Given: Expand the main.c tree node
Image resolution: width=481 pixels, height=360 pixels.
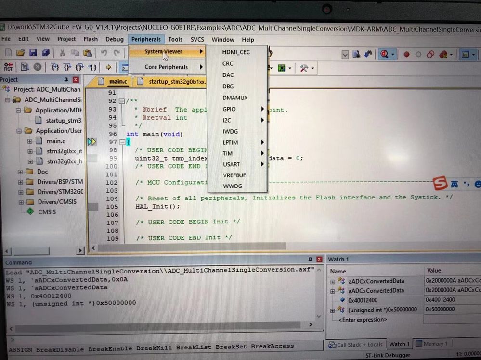Looking at the screenshot, I should tap(30, 141).
